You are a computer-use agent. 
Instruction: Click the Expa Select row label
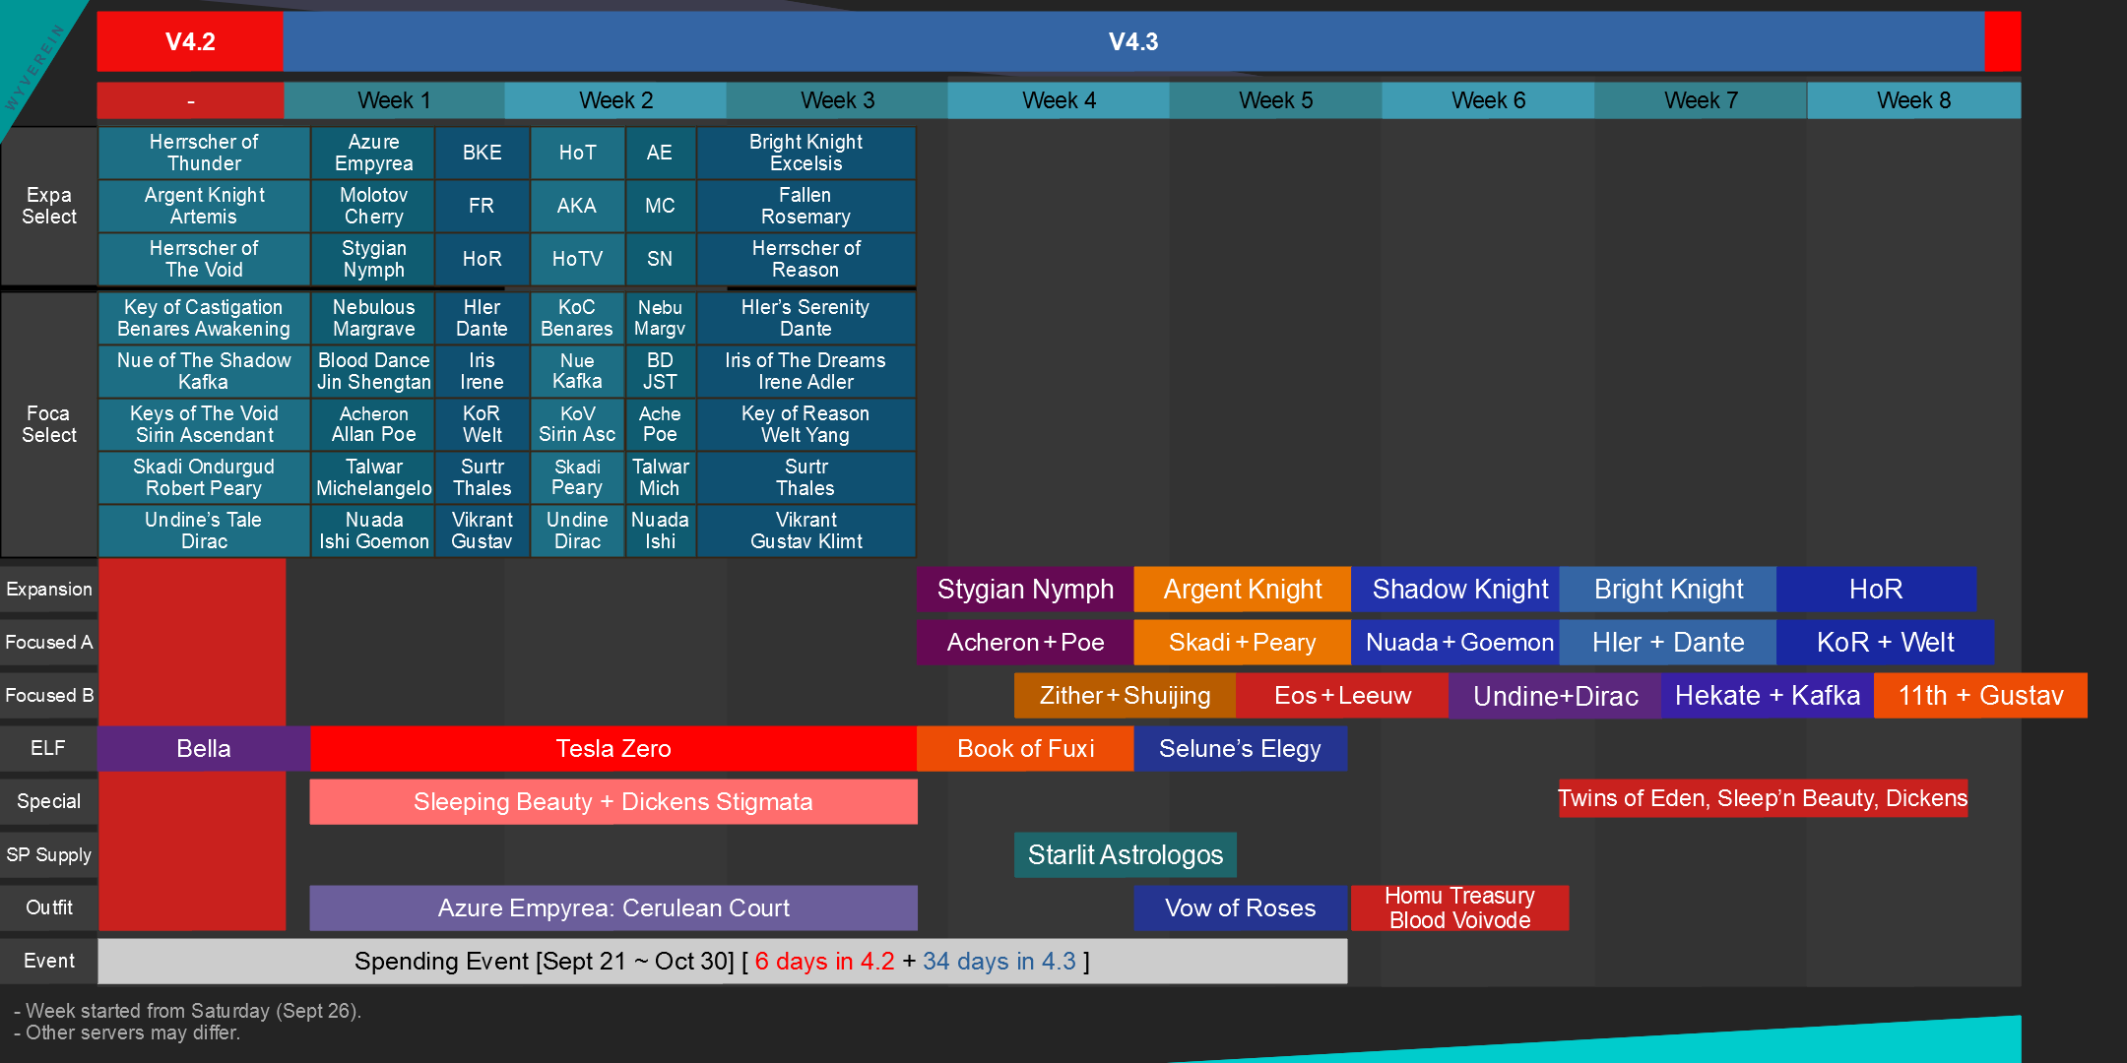point(49,206)
